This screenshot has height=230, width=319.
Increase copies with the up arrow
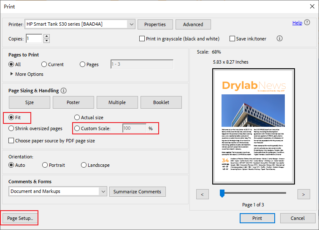(x=47, y=36)
